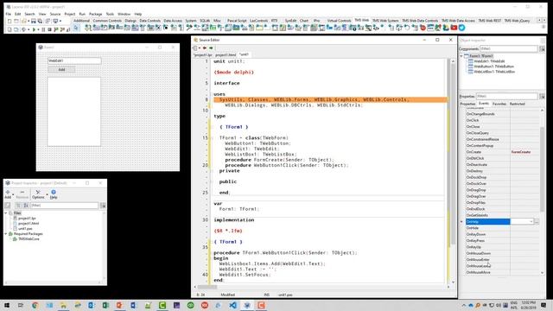Image resolution: width=553 pixels, height=311 pixels.
Task: Click the back navigation arrow in Source Editor
Action: click(205, 48)
